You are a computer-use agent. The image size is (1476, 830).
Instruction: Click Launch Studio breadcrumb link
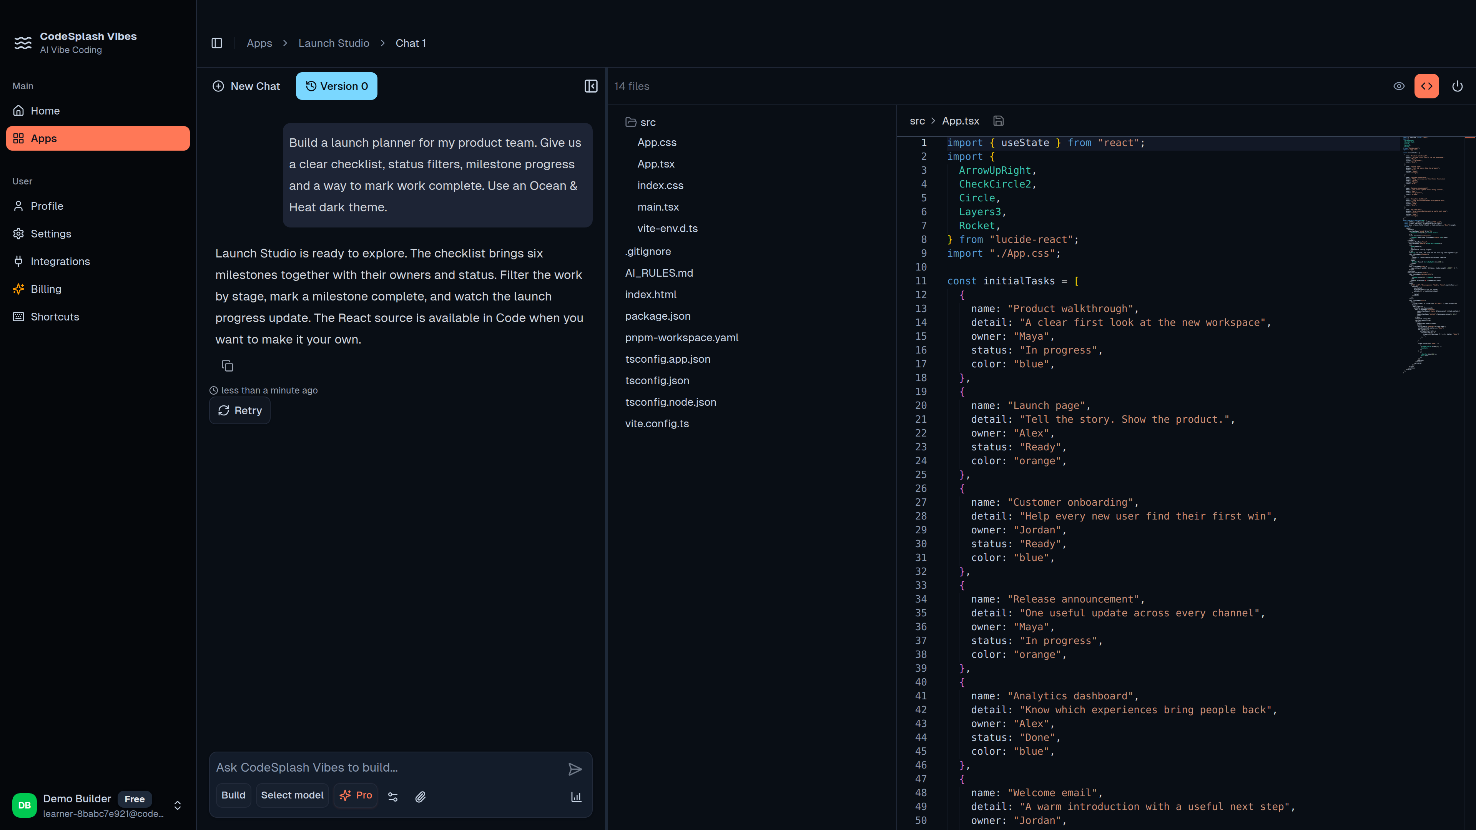[334, 43]
